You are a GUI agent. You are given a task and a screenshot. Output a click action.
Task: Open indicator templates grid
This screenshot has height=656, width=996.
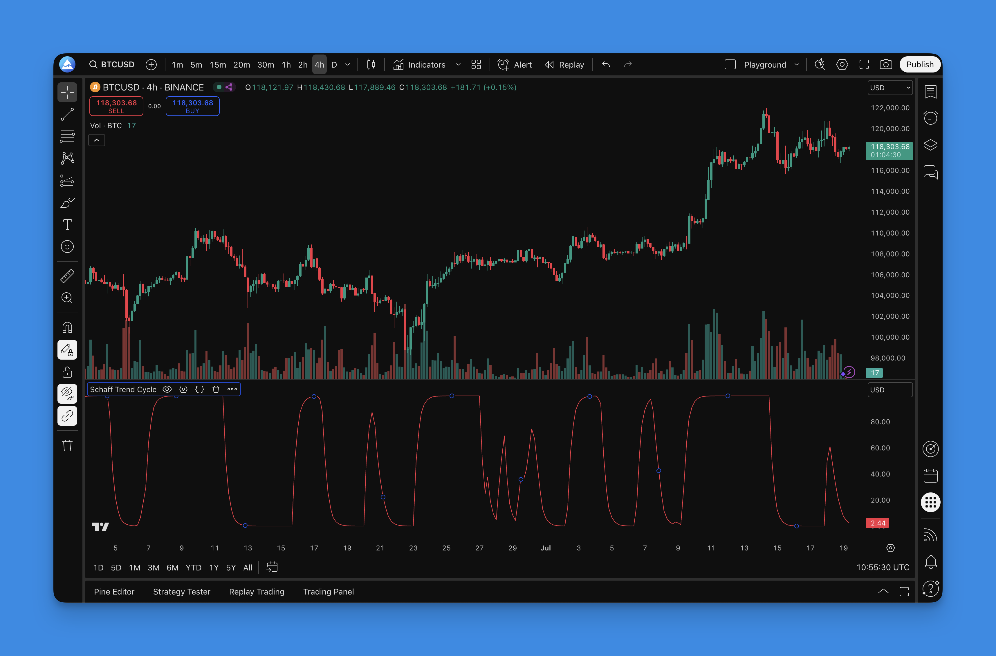[x=476, y=64]
